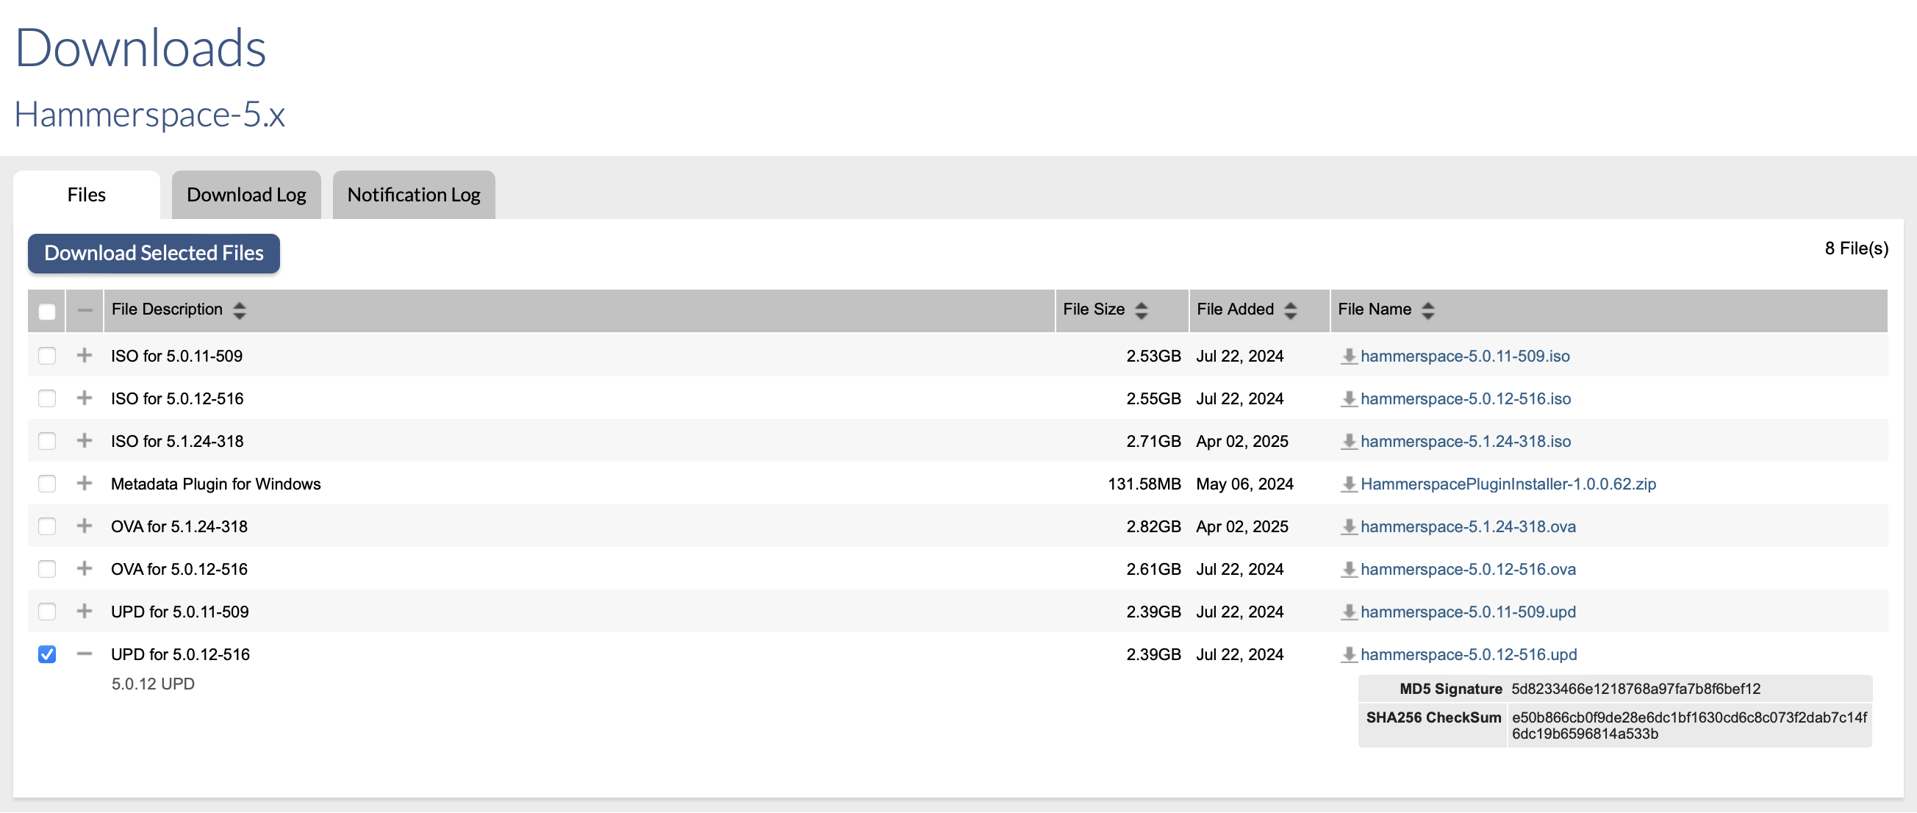Download HammerspacePluginInstaller-1.0.0.62.zip link
This screenshot has height=813, width=1917.
coord(1508,484)
